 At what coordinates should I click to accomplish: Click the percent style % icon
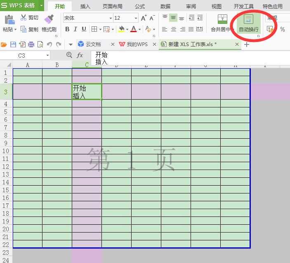click(x=283, y=29)
